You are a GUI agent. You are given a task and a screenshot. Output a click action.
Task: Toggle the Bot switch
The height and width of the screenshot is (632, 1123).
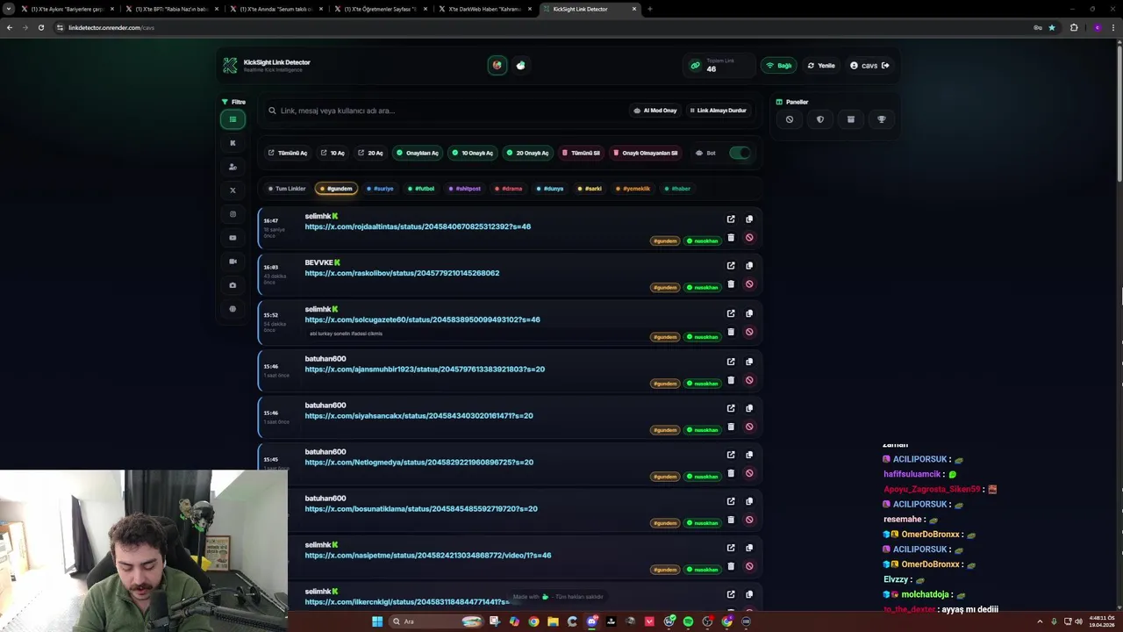(740, 153)
